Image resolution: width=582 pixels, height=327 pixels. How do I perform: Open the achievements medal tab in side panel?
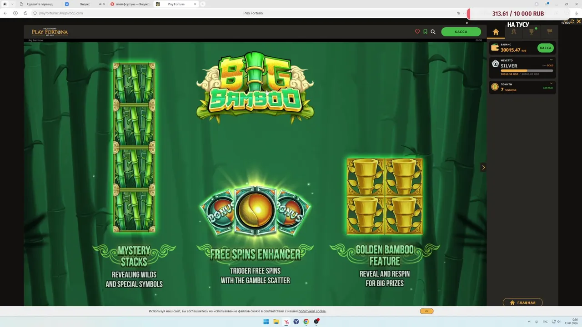[513, 32]
